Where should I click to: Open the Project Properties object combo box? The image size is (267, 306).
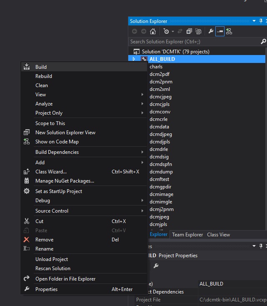coord(207,256)
